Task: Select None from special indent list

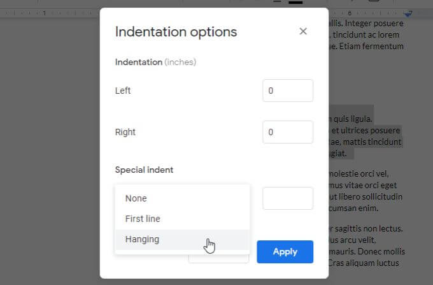Action: tap(136, 198)
